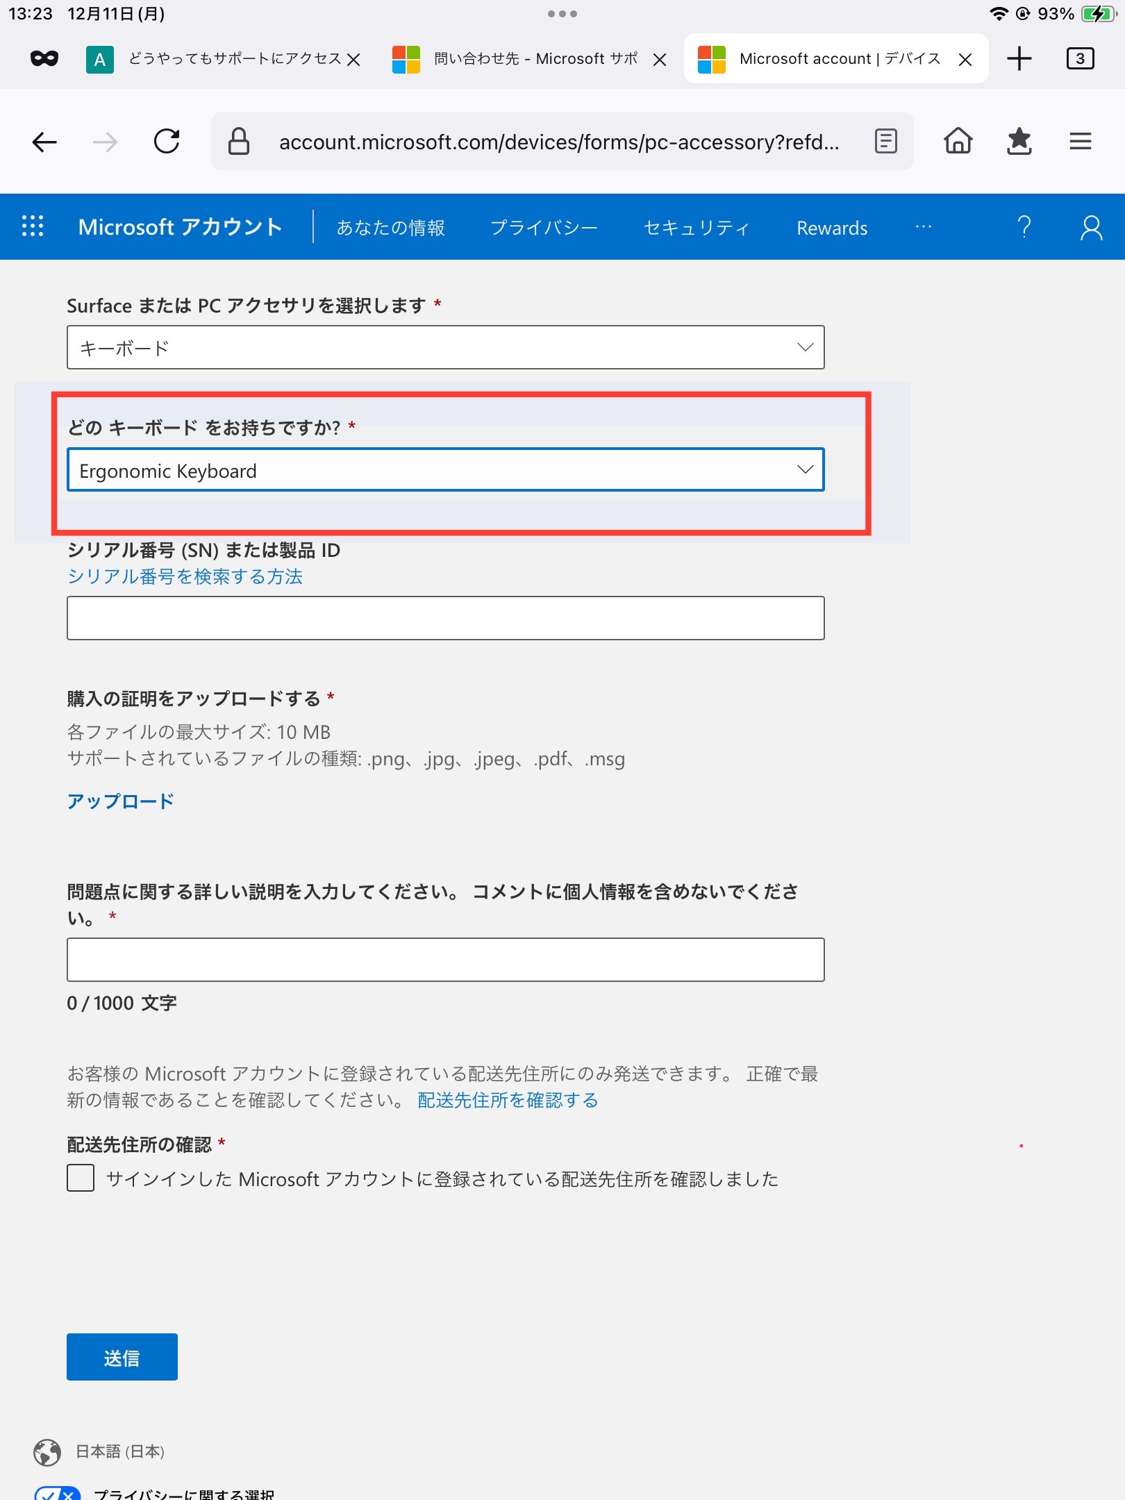This screenshot has height=1500, width=1125.
Task: Tap the three-dot multitasking indicator
Action: coord(562,14)
